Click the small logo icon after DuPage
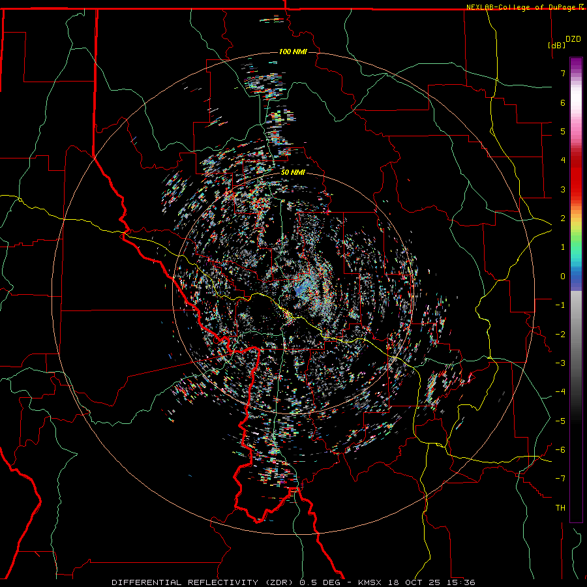587x587 pixels. [x=582, y=7]
